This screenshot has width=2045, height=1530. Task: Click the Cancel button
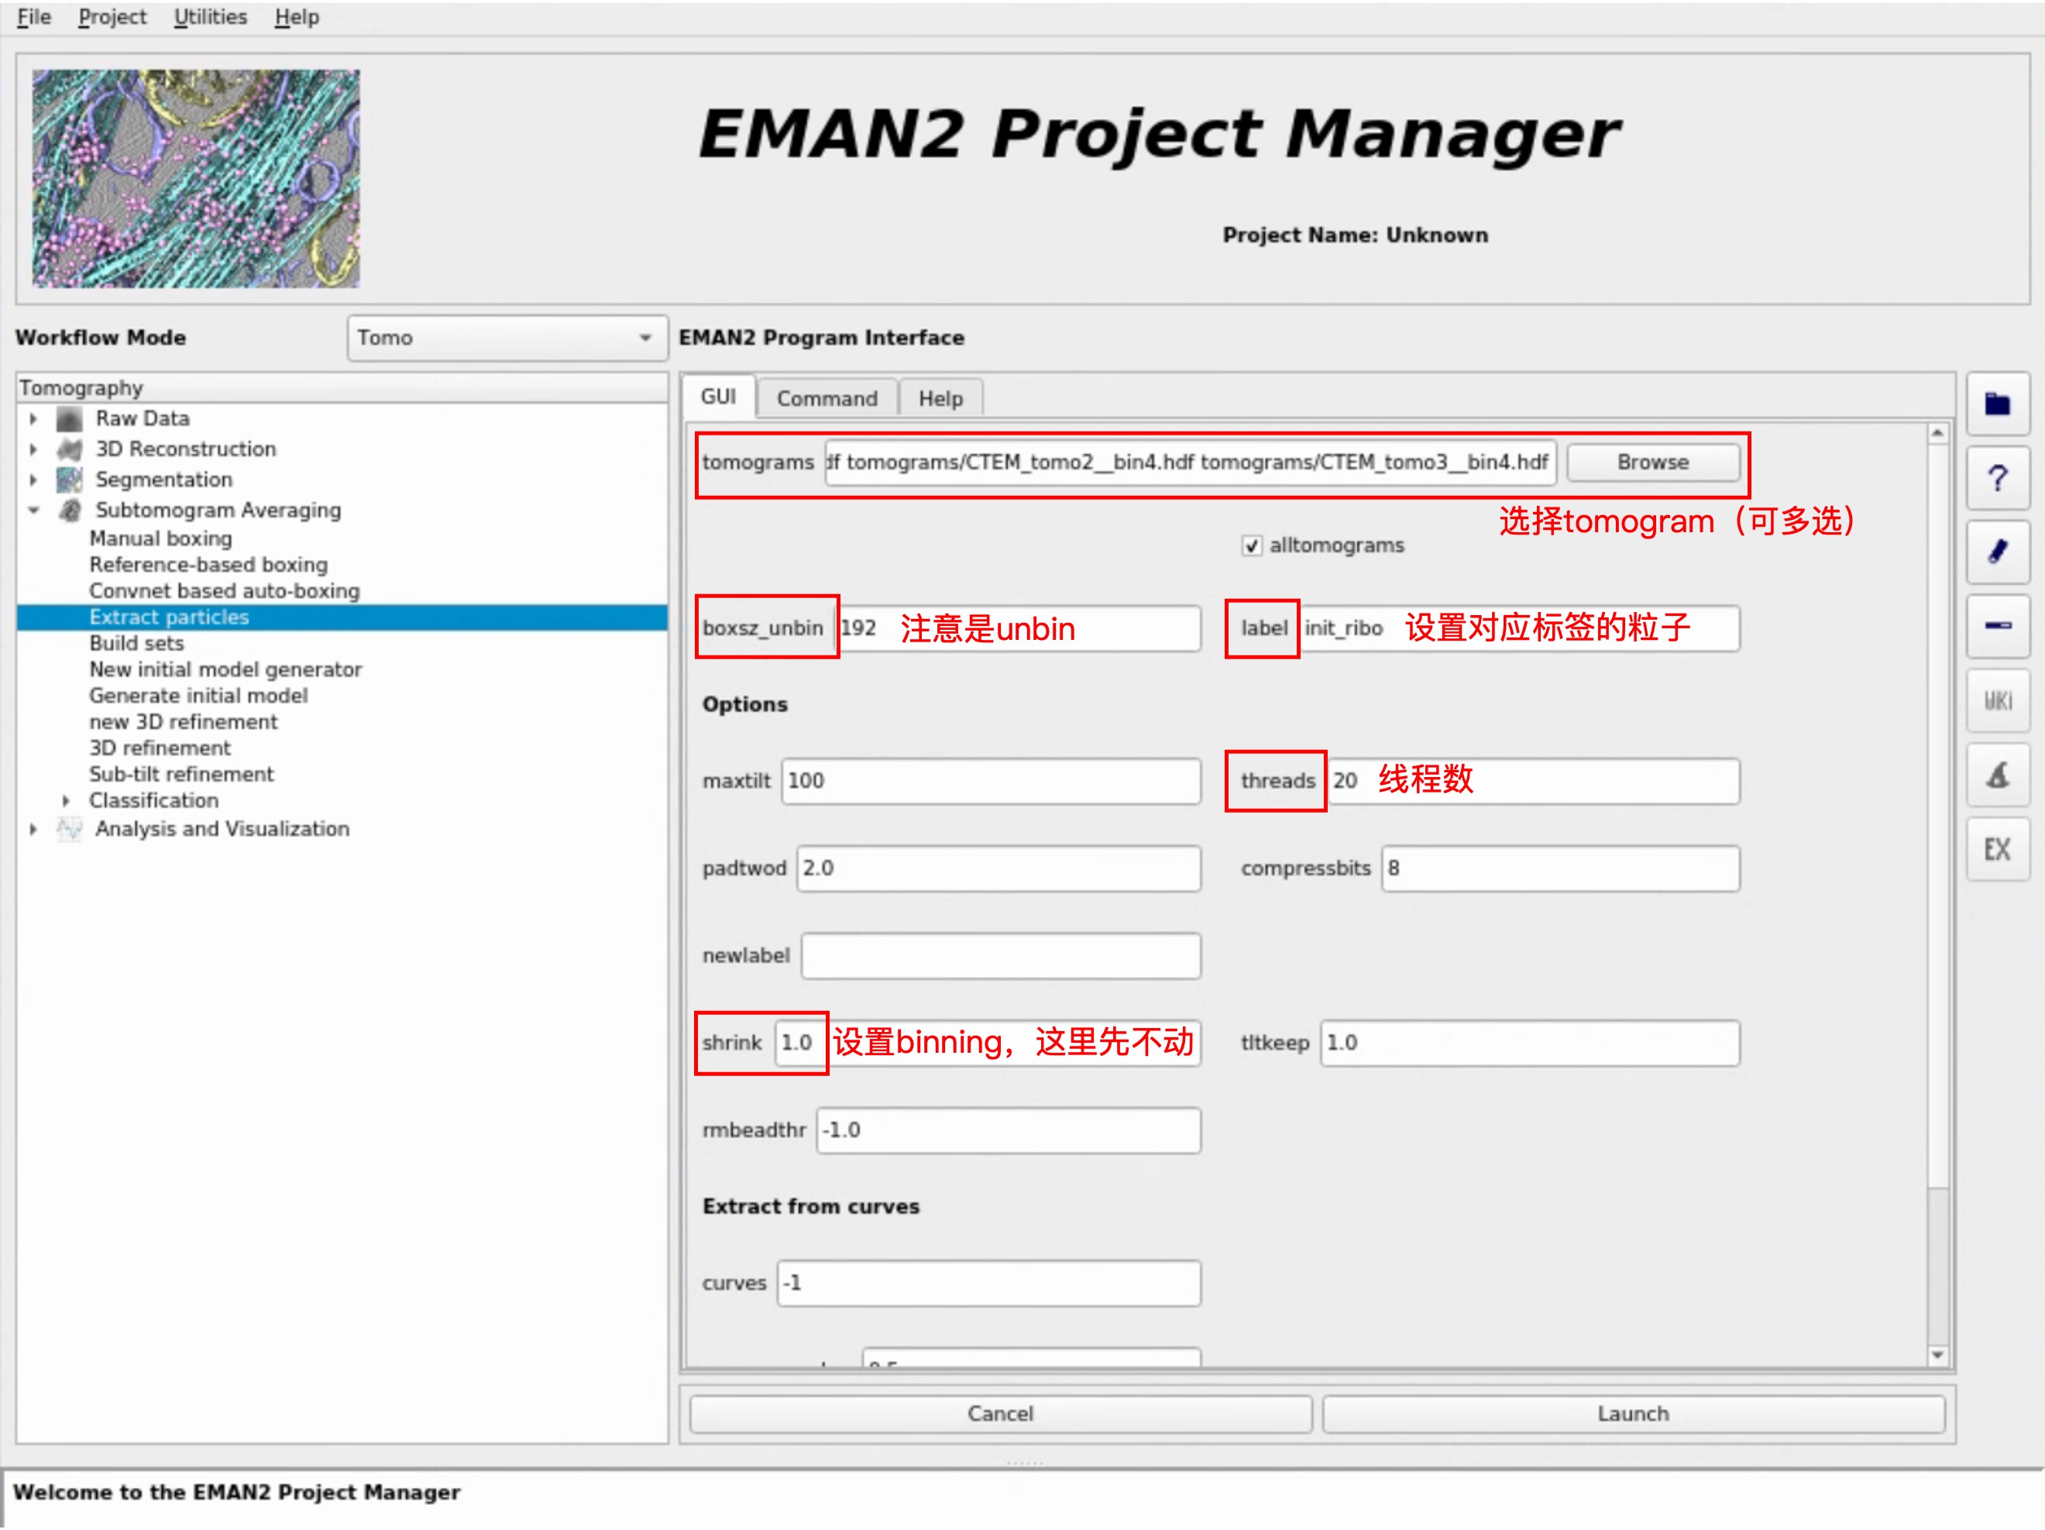tap(1000, 1414)
